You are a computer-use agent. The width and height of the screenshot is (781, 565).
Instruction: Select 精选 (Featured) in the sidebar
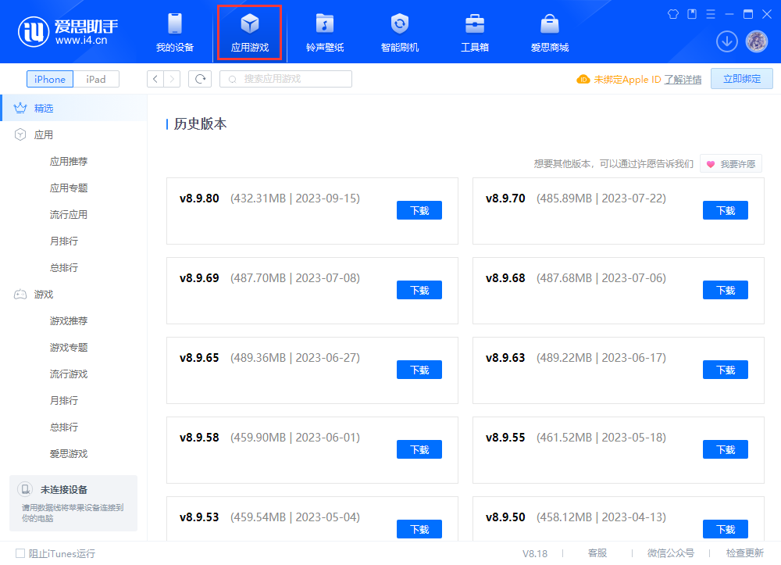[x=45, y=107]
